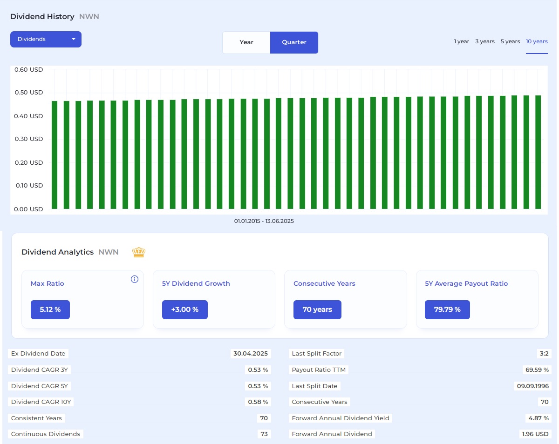Click the Last Split Date label

(314, 386)
